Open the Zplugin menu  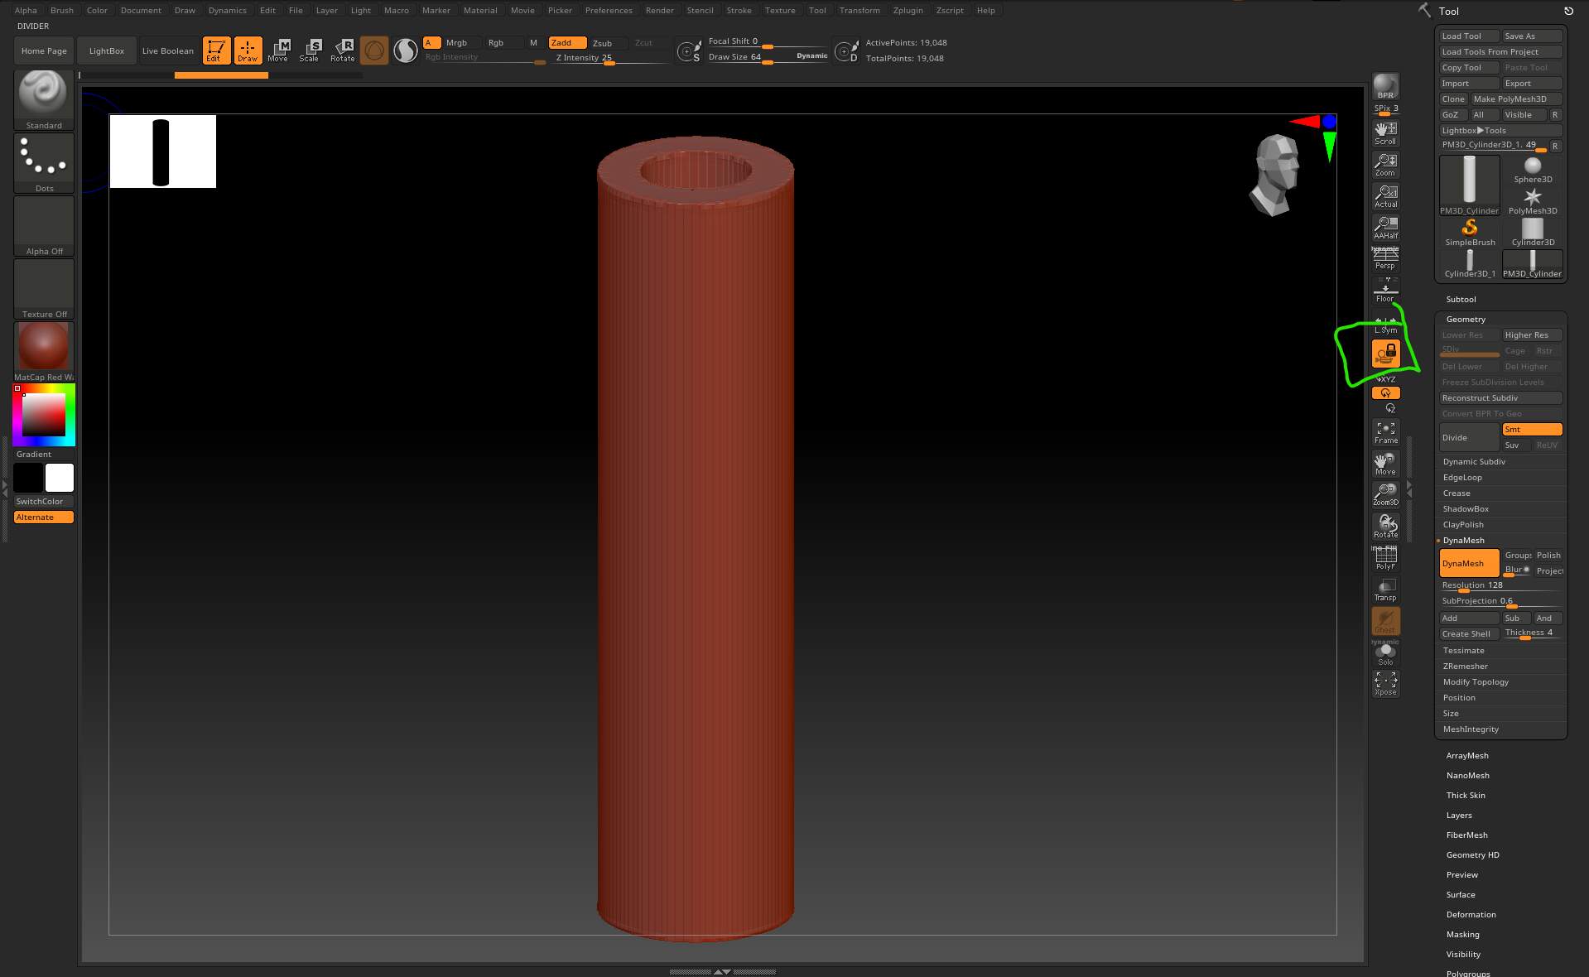click(x=908, y=10)
